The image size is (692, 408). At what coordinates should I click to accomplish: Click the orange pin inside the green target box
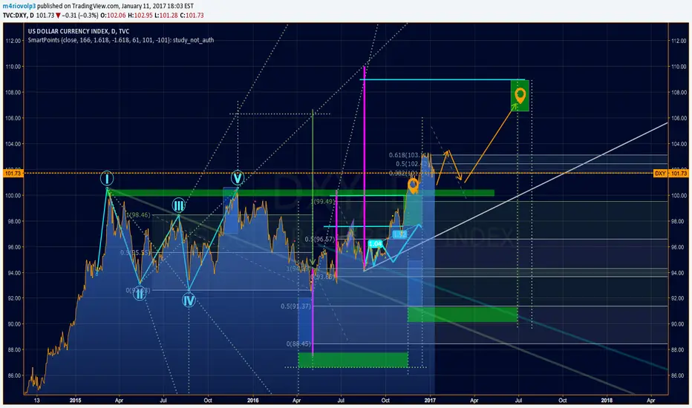pyautogui.click(x=520, y=95)
